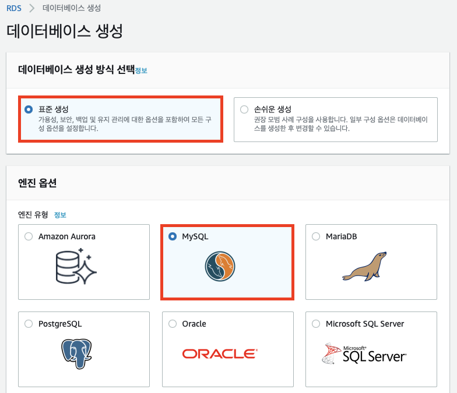Click the PostgreSQL elephant logo icon
The width and height of the screenshot is (457, 393).
click(76, 354)
